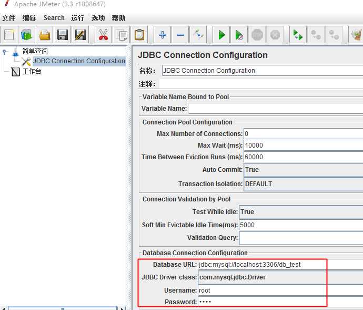
Task: Cut selection with the scissors icon
Action: [x=103, y=35]
